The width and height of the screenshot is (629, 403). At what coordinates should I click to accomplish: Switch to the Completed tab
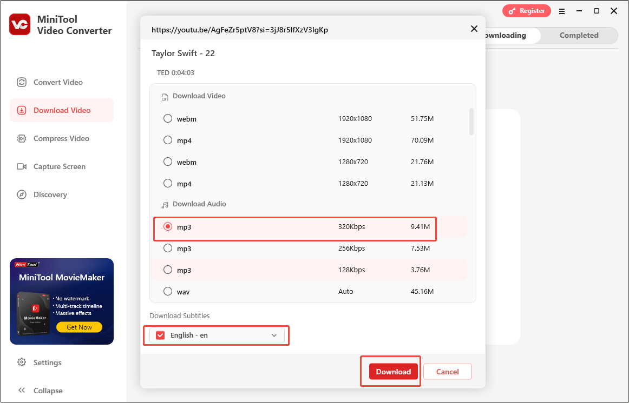coord(579,35)
